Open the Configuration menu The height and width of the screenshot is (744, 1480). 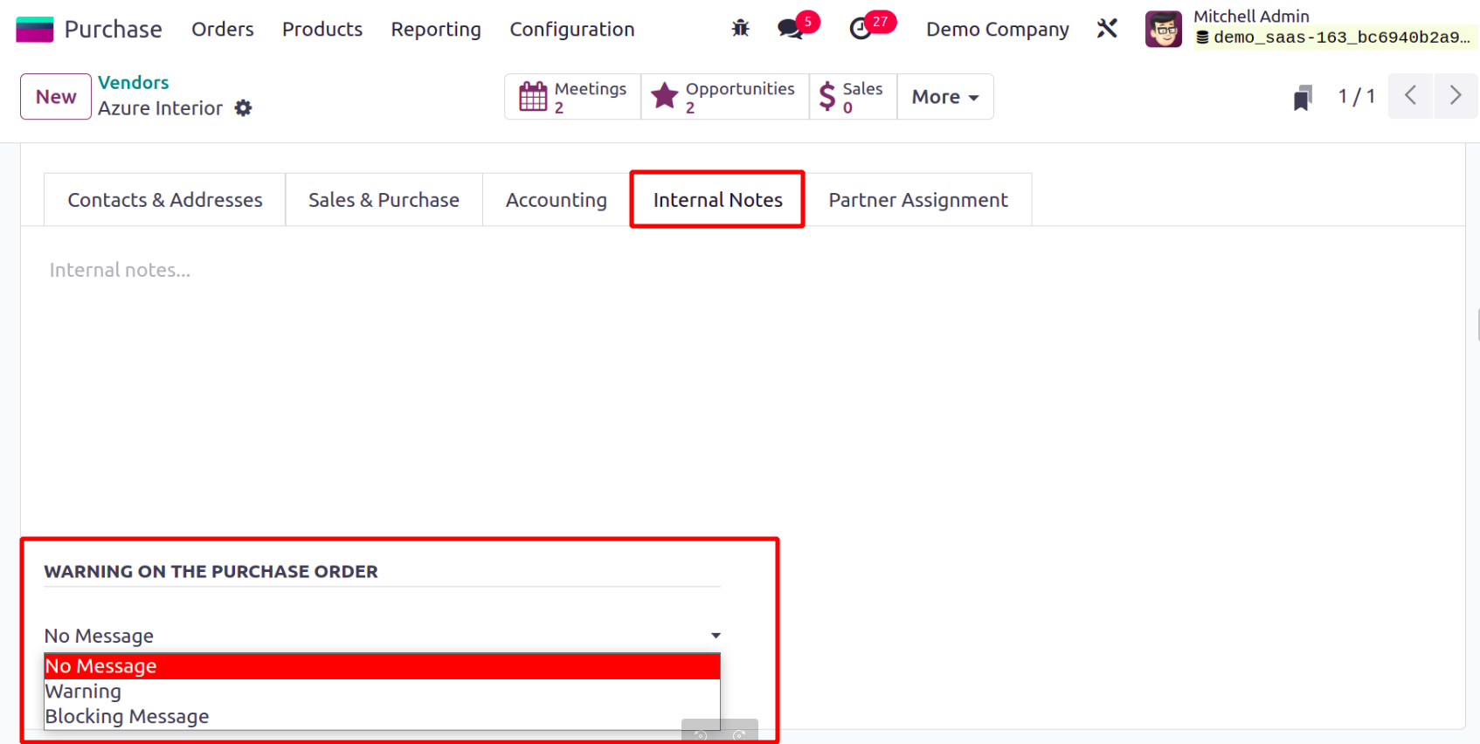[x=572, y=30]
